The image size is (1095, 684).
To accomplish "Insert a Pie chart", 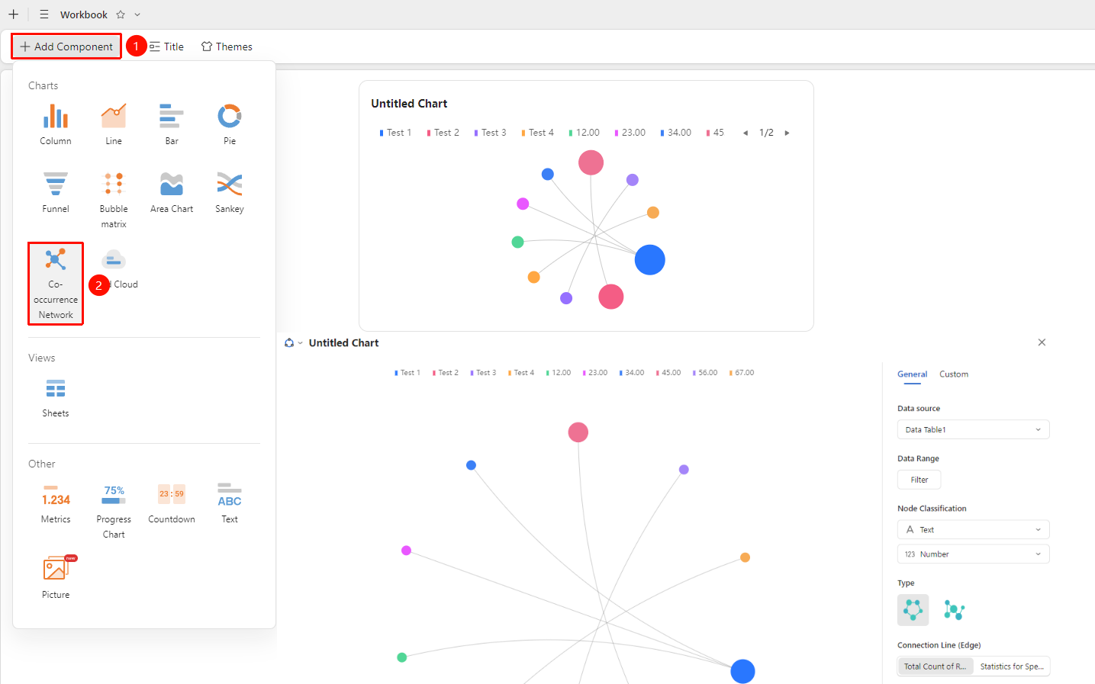I will pyautogui.click(x=230, y=124).
